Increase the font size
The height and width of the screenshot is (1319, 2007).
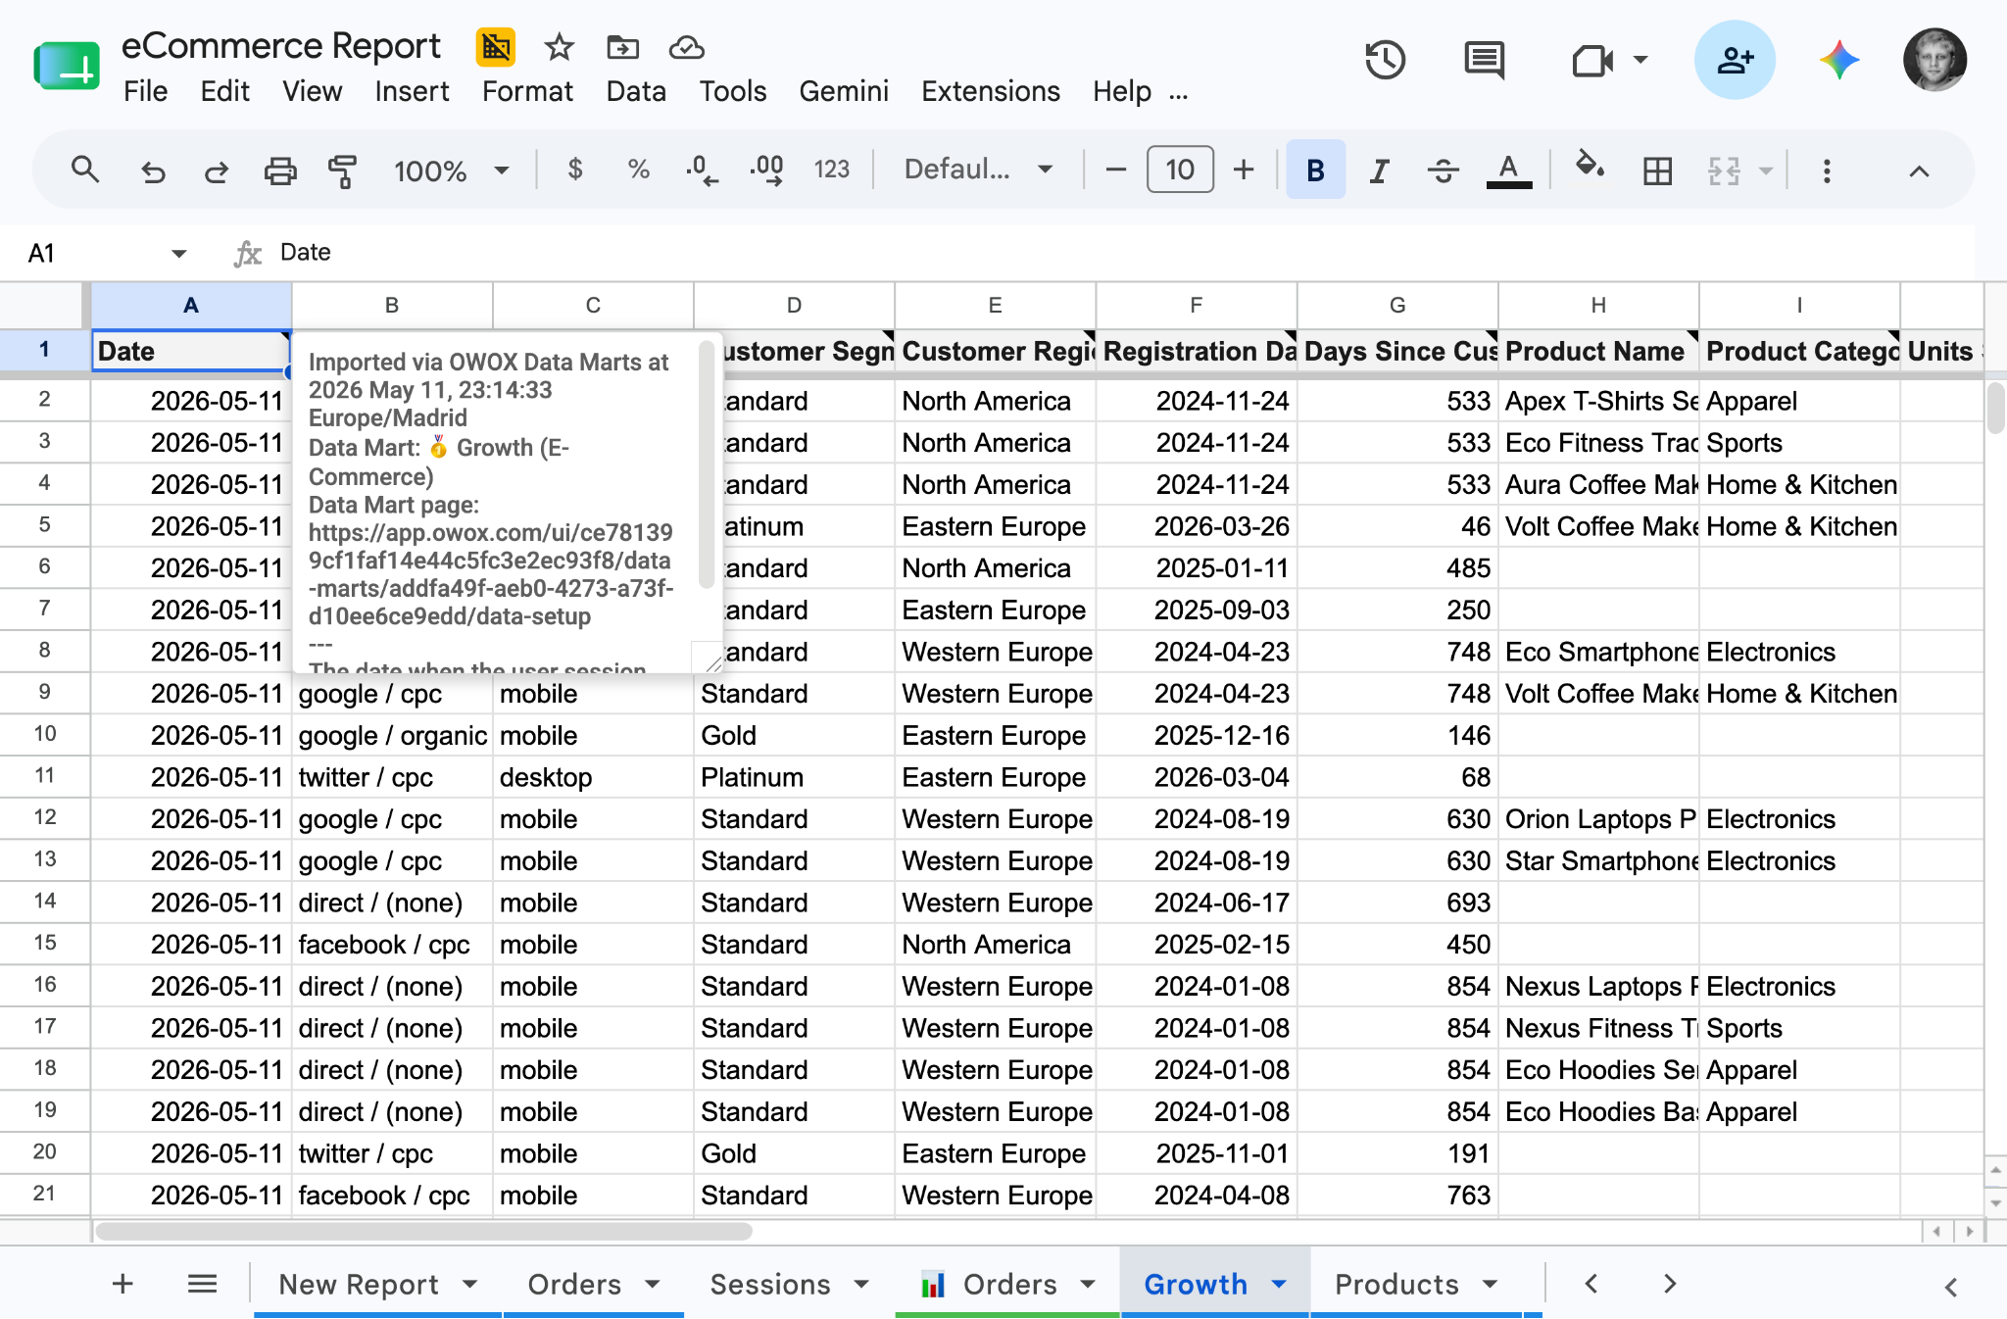click(x=1244, y=171)
